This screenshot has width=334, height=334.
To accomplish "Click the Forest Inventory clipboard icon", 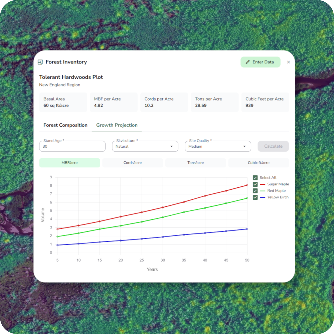I will [40, 62].
